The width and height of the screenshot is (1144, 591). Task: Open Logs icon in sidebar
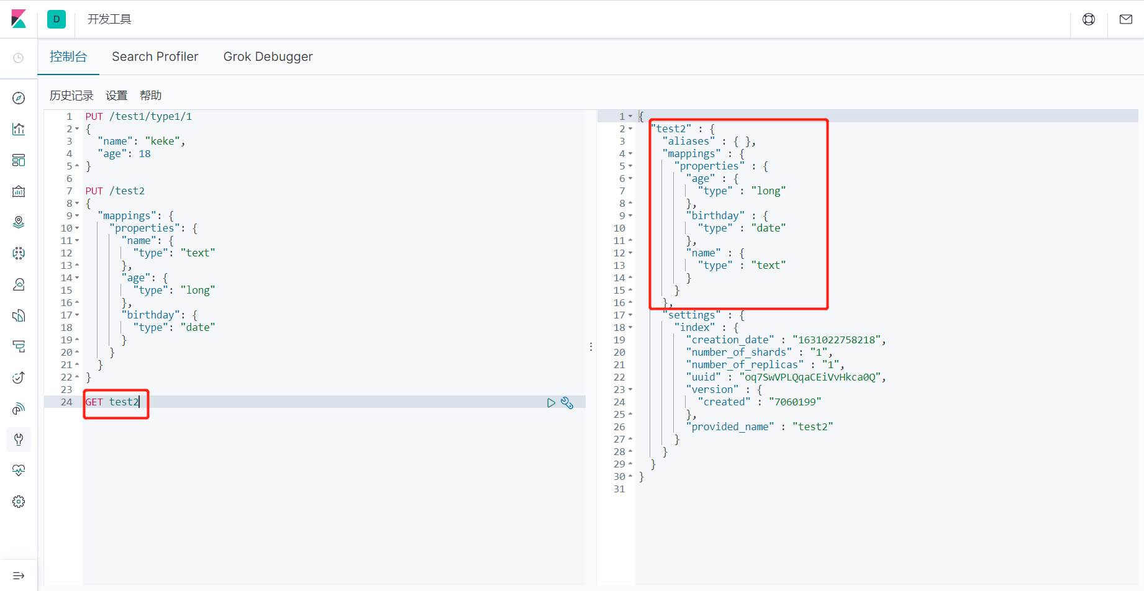click(19, 315)
